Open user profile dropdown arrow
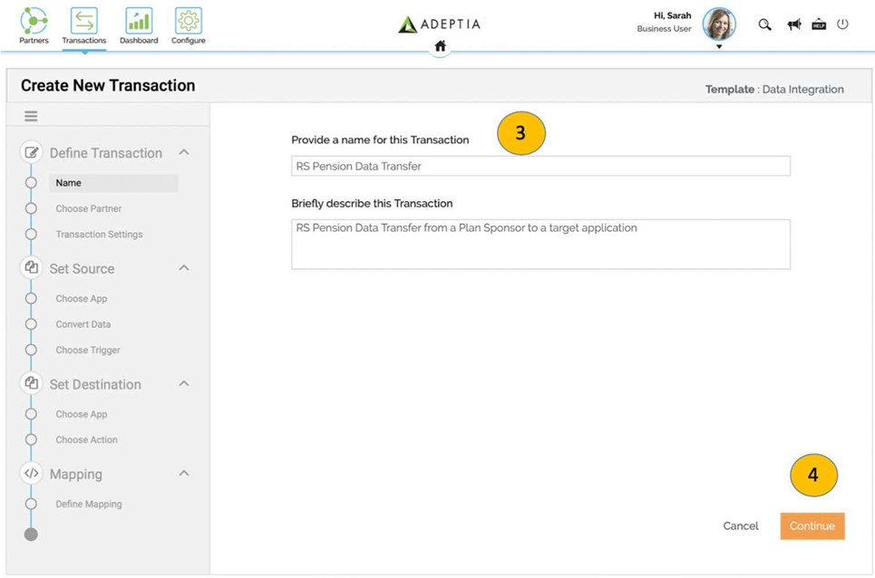Image resolution: width=875 pixels, height=578 pixels. 719,46
